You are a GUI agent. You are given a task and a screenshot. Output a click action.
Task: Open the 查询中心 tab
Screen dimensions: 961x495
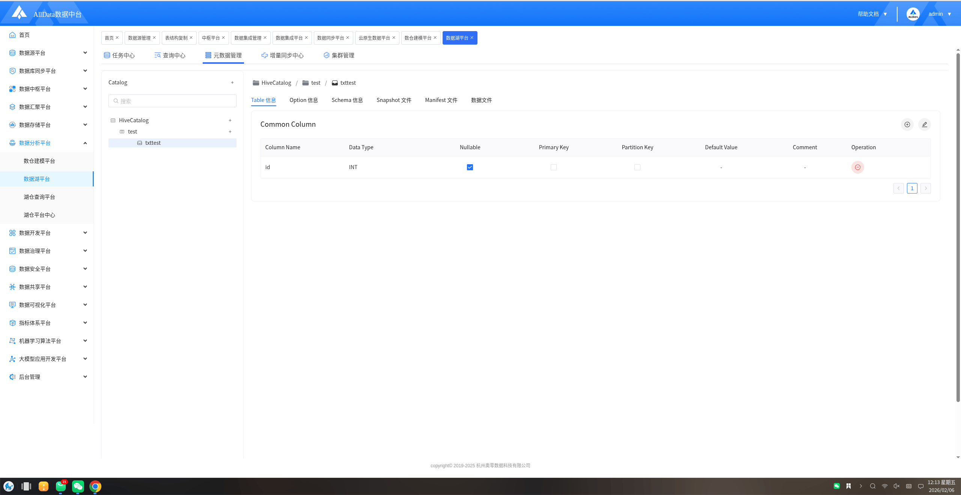pos(170,55)
